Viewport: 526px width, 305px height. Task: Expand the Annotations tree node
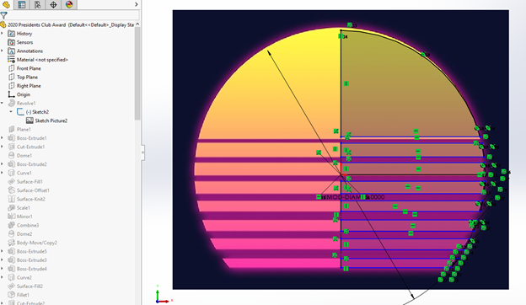click(x=2, y=51)
